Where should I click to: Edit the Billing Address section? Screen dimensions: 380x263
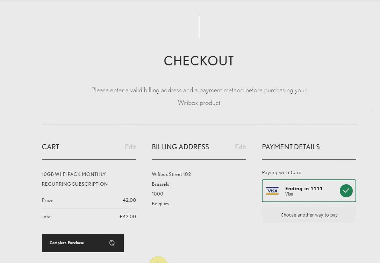[x=241, y=147]
